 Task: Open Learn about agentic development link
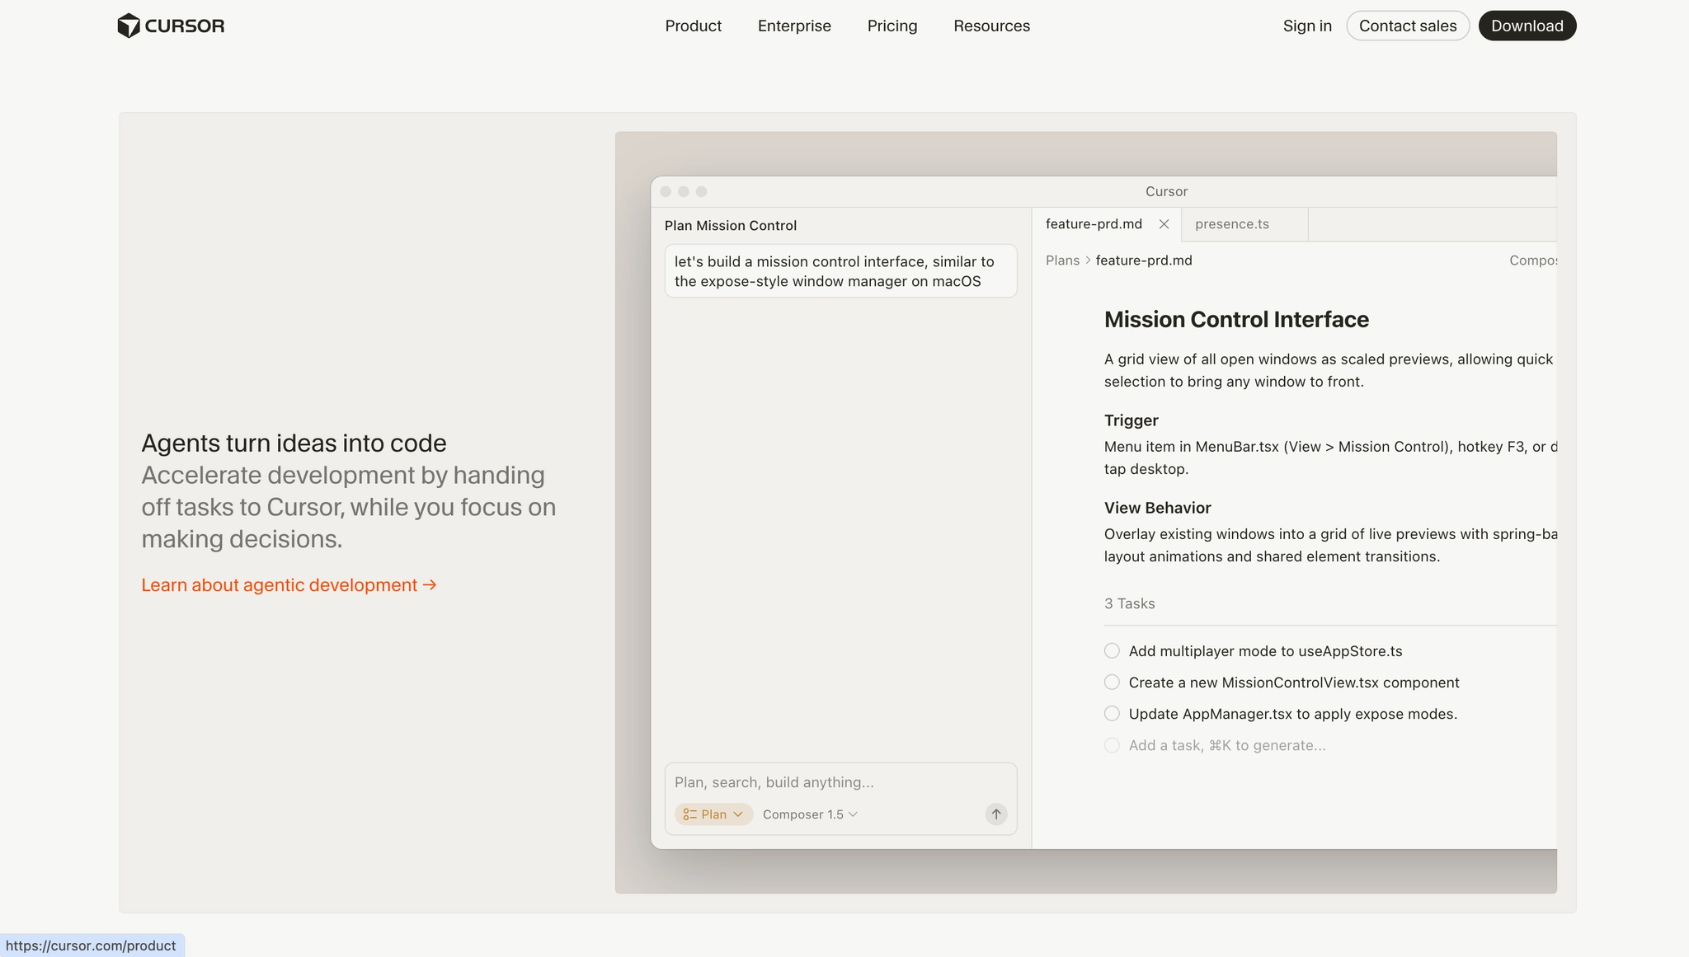pyautogui.click(x=289, y=585)
